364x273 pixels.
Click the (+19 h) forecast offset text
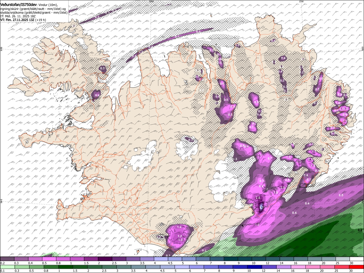pyautogui.click(x=41, y=20)
